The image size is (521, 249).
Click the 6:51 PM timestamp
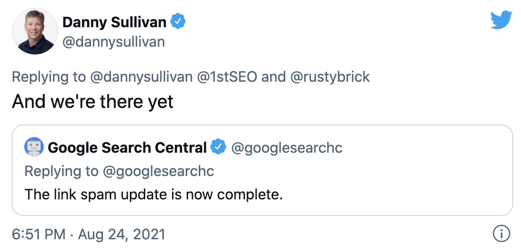(38, 234)
